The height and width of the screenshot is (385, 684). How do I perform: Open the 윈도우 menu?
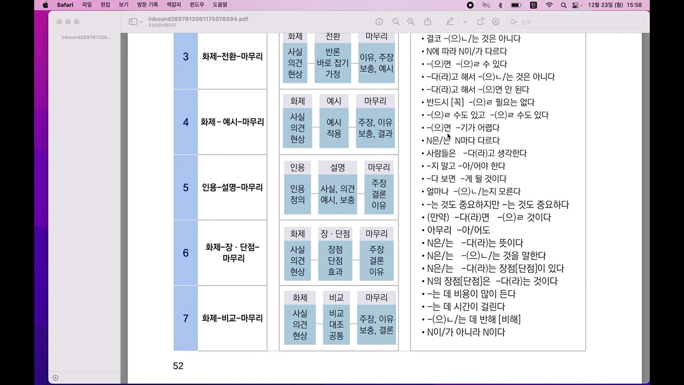click(197, 5)
